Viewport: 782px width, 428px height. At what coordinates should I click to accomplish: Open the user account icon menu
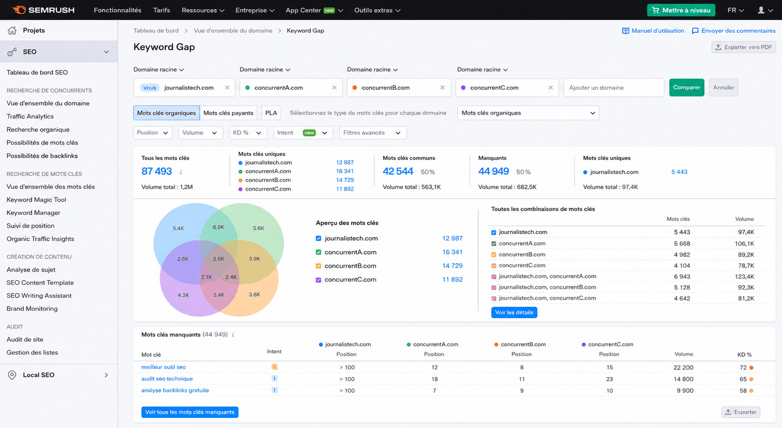tap(761, 10)
